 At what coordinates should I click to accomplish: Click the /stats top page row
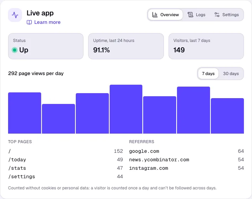point(65,168)
